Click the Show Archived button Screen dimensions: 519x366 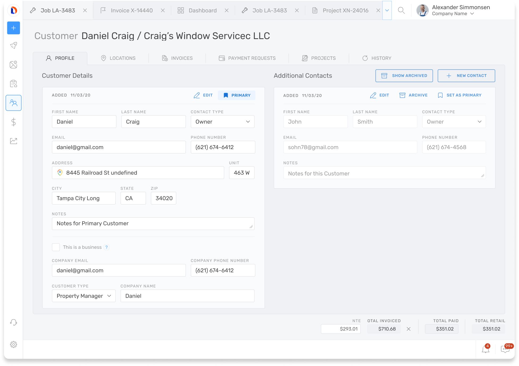(x=404, y=76)
